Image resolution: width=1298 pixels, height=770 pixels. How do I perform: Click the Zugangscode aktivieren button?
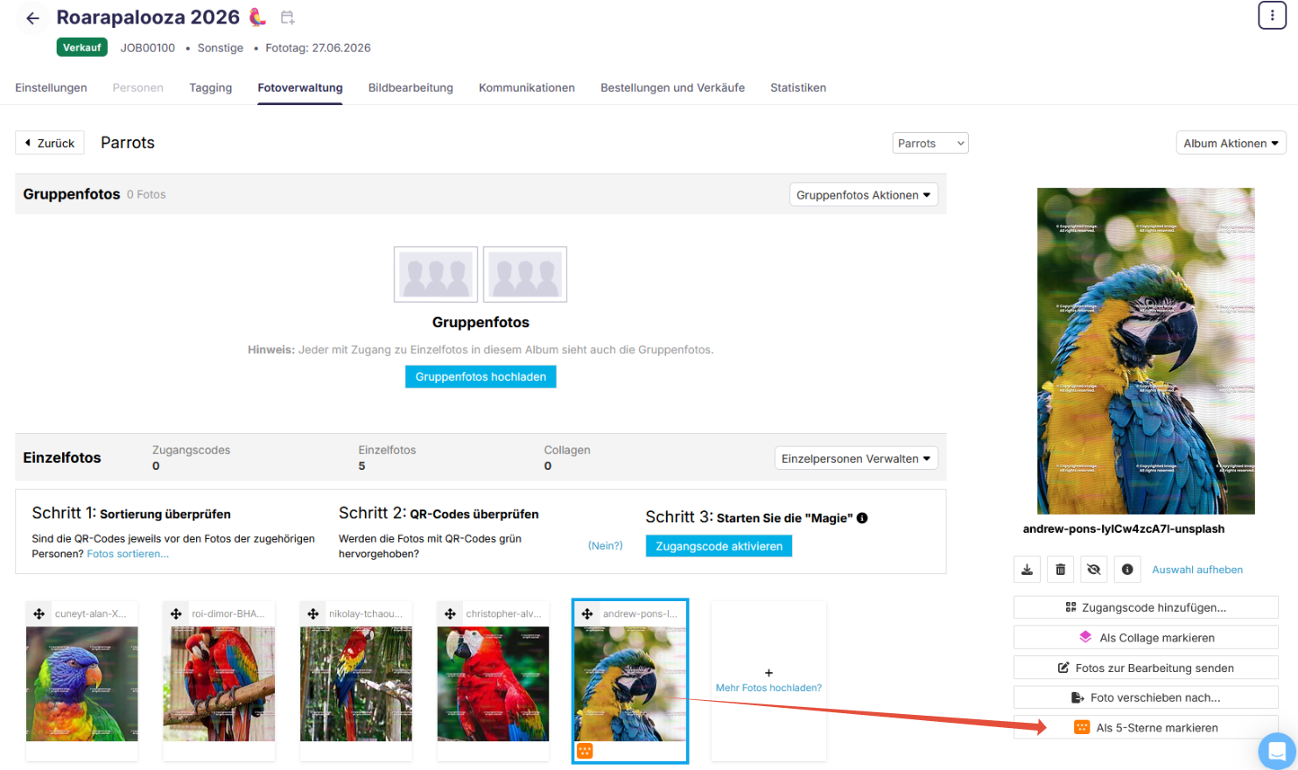pos(719,546)
